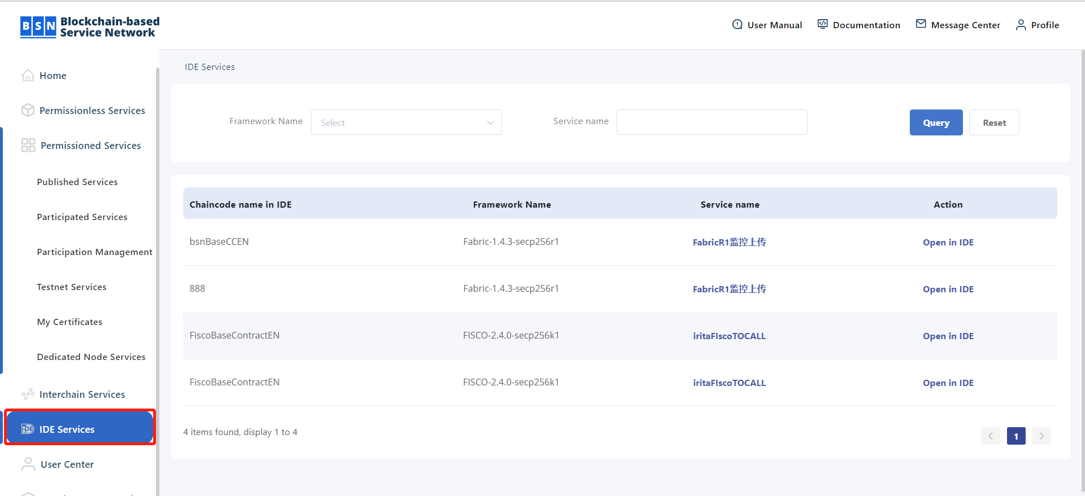Click the Reset button

[995, 122]
